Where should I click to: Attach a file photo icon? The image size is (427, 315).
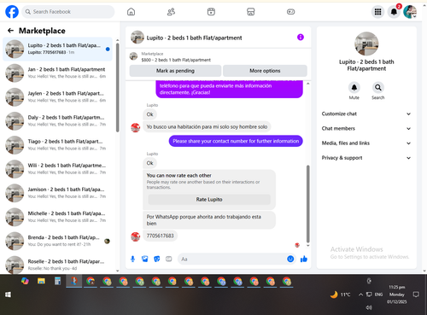point(145,259)
